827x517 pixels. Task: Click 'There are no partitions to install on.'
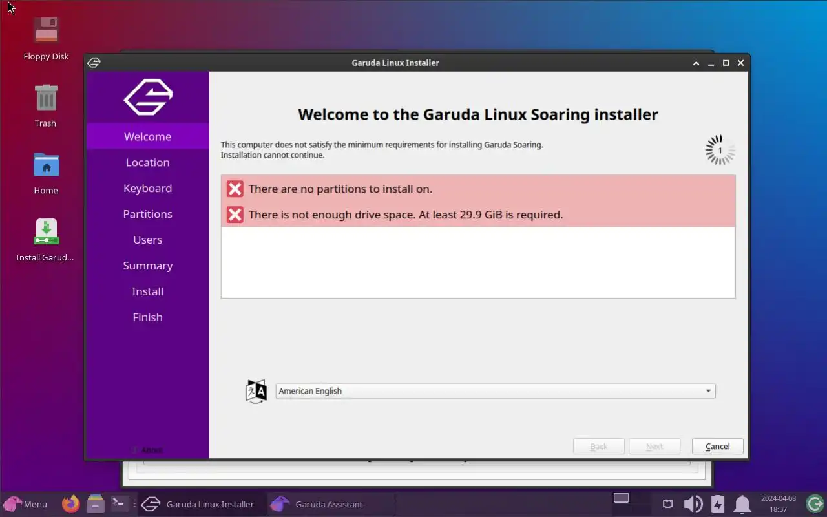[x=340, y=189]
